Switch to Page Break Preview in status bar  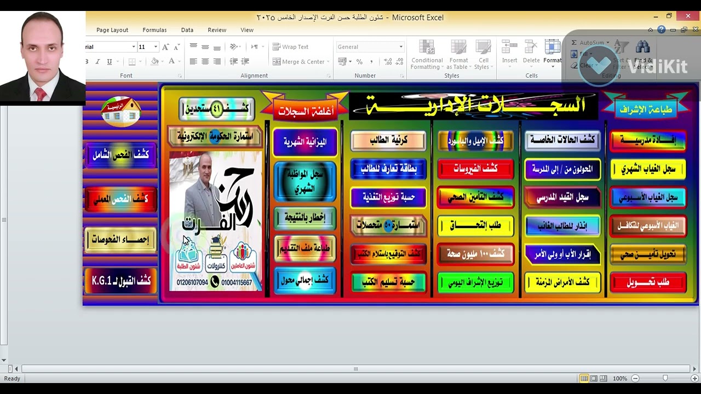pyautogui.click(x=603, y=379)
